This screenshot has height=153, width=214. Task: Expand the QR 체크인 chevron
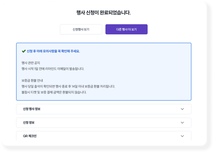[182, 136]
